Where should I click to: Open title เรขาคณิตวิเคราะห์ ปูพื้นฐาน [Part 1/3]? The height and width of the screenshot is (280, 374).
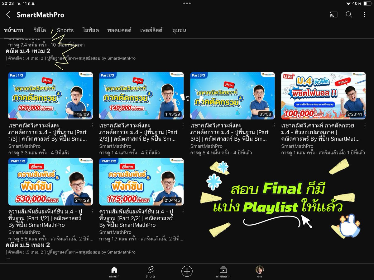point(48,132)
